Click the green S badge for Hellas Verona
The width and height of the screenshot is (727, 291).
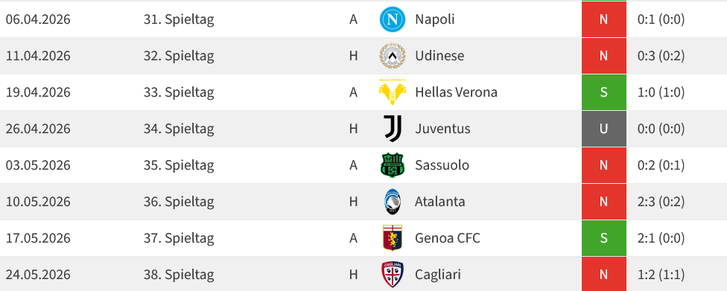point(603,92)
